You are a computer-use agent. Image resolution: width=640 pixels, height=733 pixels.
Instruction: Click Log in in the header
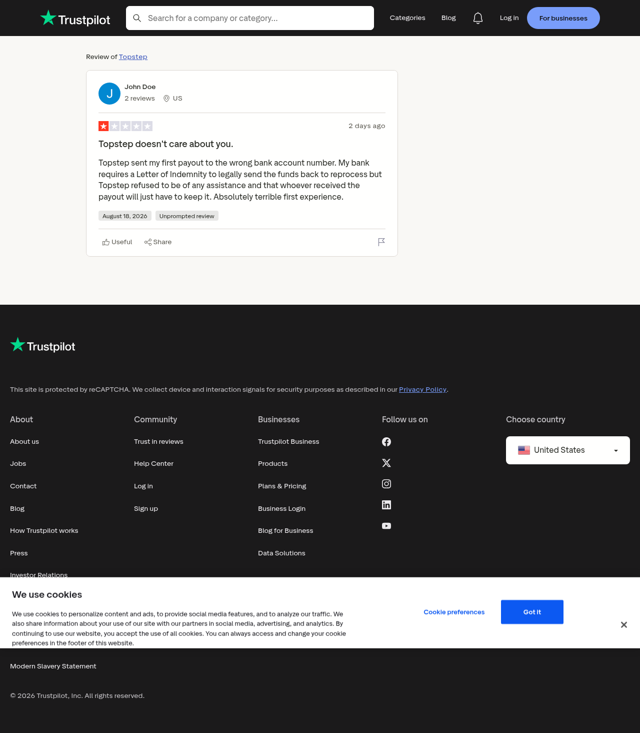tap(509, 18)
